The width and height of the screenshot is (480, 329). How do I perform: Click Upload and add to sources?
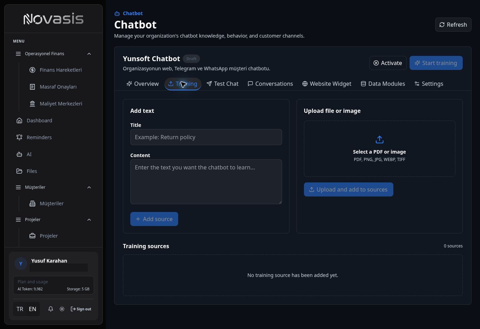(x=349, y=189)
